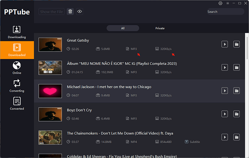
Task: Open the Downloading section in sidebar
Action: click(x=17, y=32)
